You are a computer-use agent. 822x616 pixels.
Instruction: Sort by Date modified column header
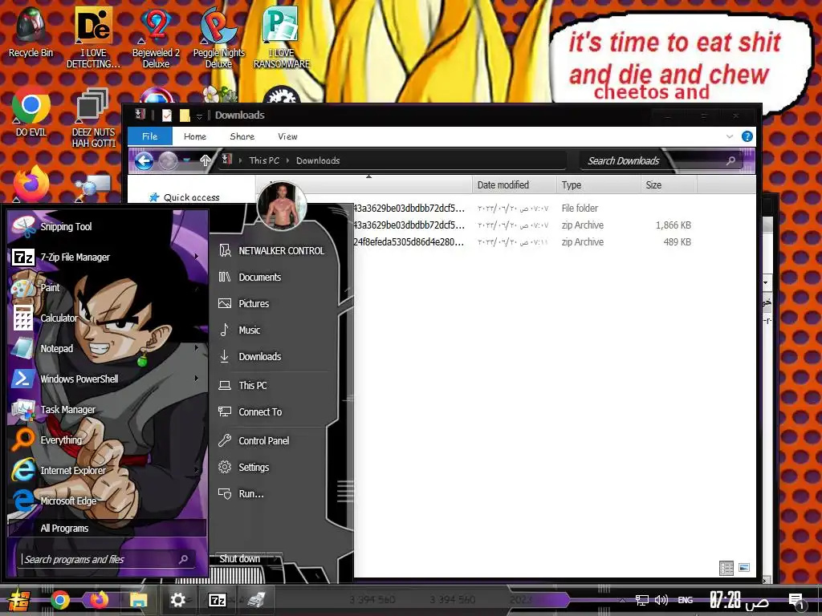tap(514, 185)
